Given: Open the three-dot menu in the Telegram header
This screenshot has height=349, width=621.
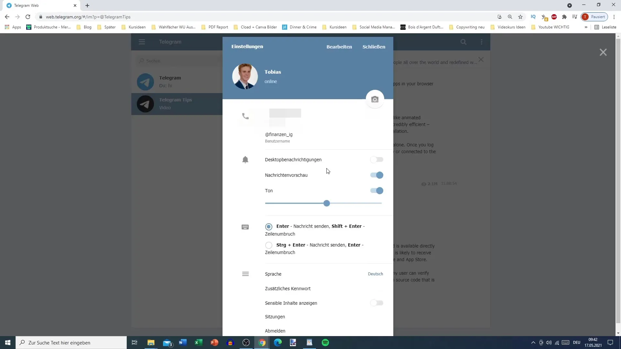Looking at the screenshot, I should coord(482,42).
